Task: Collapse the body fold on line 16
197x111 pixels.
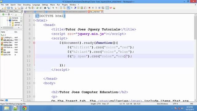Action: [x=34, y=83]
